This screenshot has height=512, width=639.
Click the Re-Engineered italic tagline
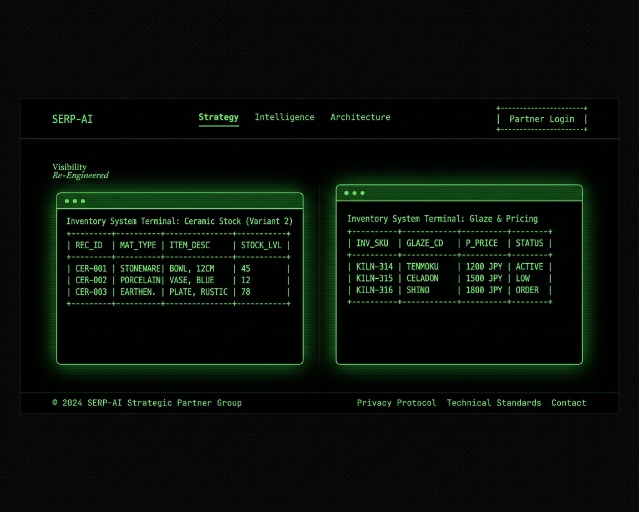[80, 175]
